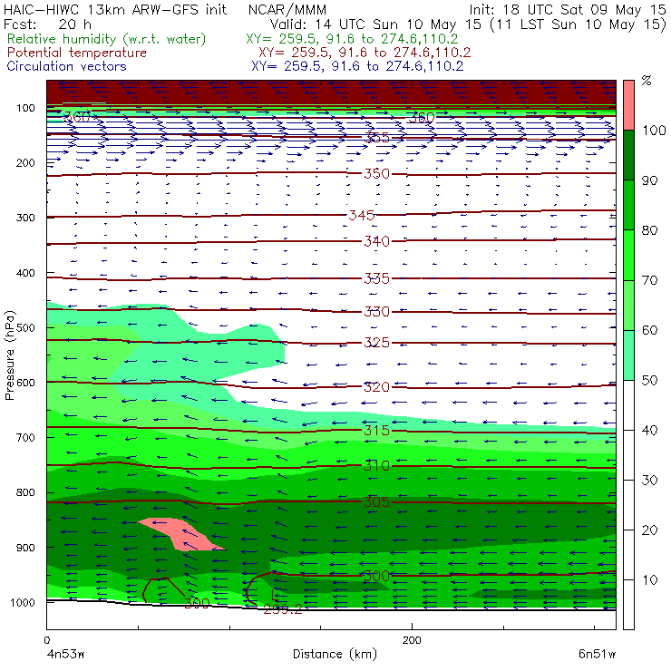Click the 320 potential temperature contour label

376,387
